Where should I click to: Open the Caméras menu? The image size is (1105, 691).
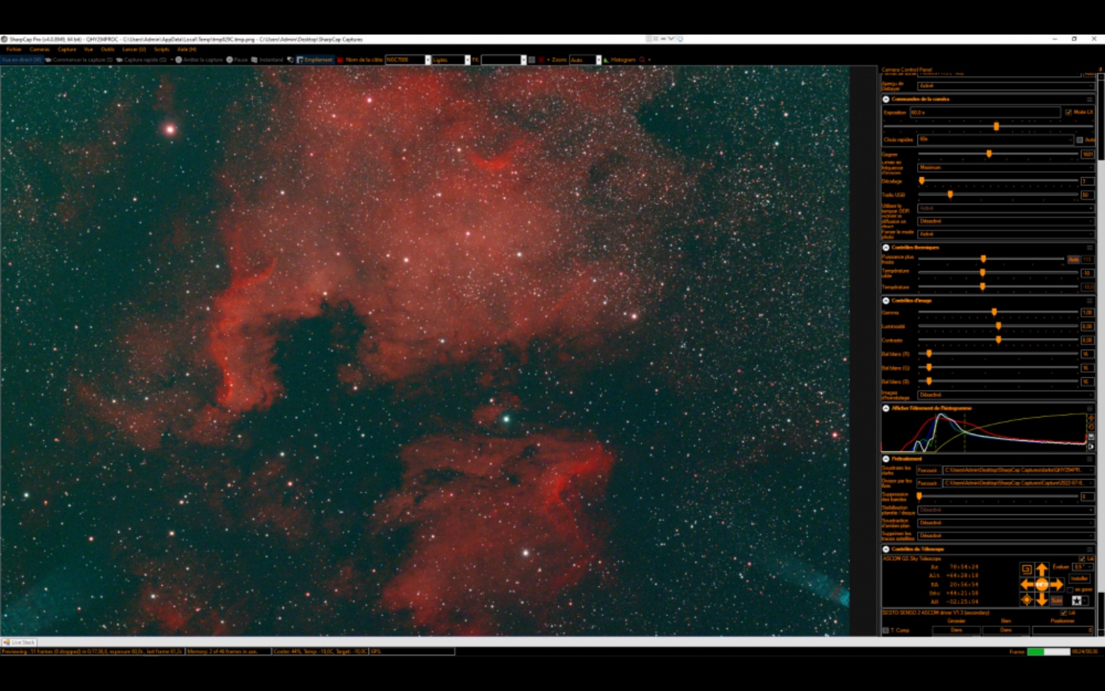point(40,50)
